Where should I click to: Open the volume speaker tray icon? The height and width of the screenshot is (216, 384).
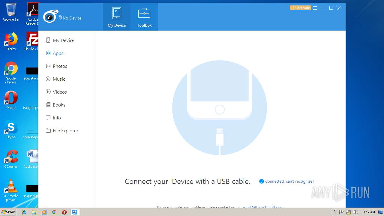[x=355, y=212]
